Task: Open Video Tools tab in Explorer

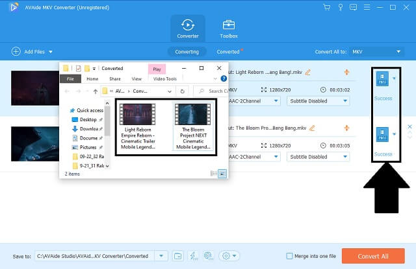Action: coord(164,79)
